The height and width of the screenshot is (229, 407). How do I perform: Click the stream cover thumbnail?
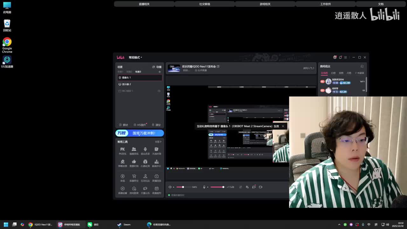tap(174, 68)
